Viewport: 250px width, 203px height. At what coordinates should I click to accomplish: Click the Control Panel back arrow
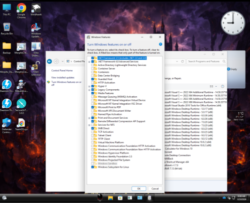tap(49, 61)
